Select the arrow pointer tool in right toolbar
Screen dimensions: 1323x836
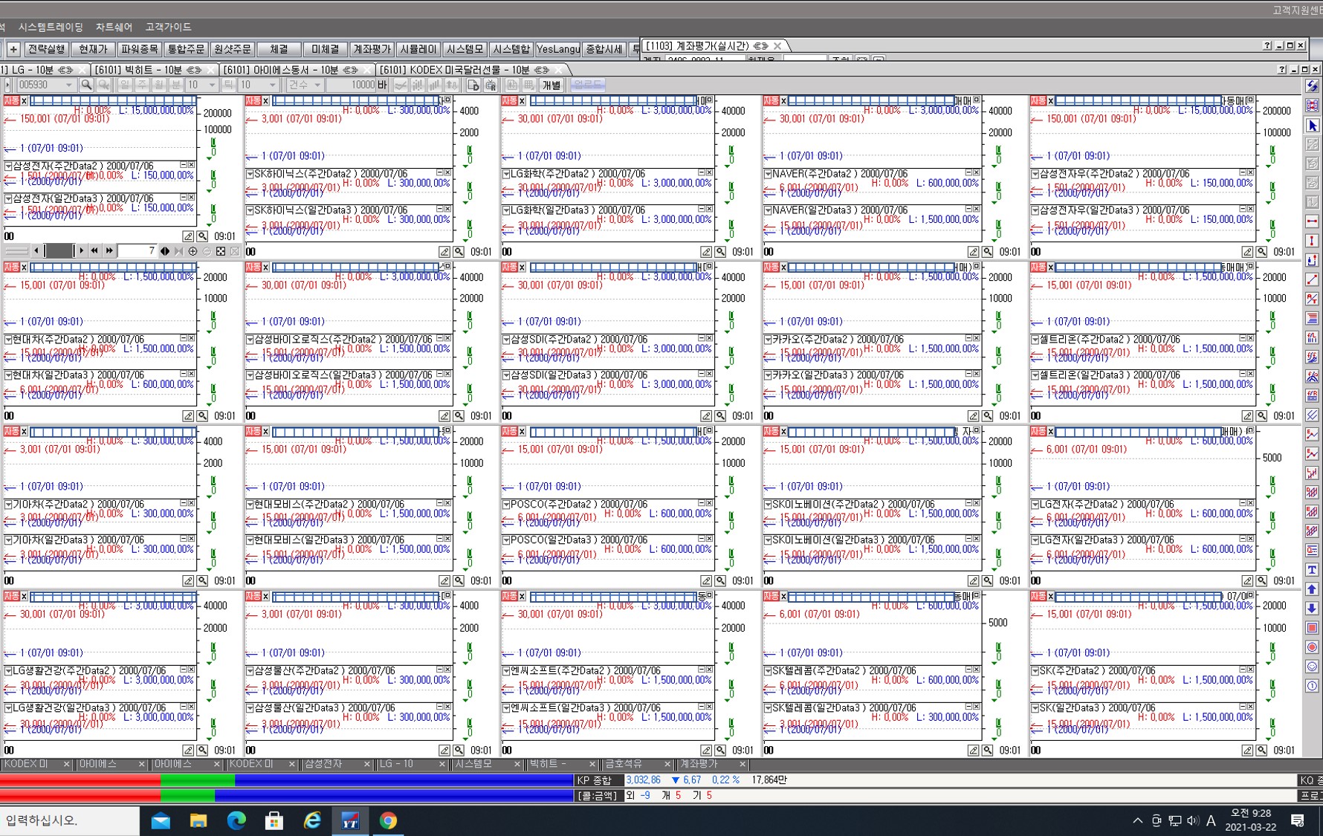(1312, 126)
